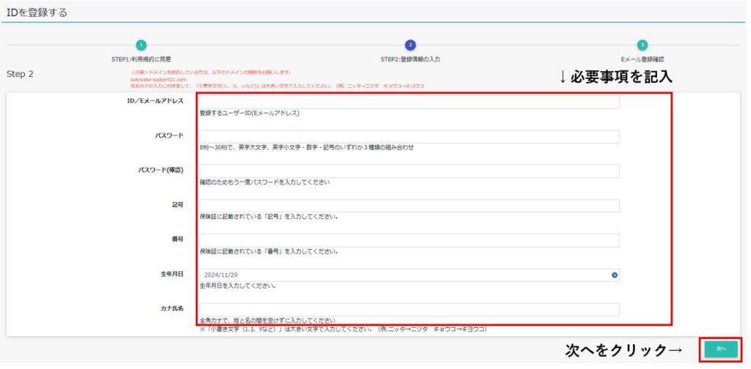Click hint 登録するユーザーID(Eメールアドレス)
Viewport: 751px width, 369px height.
tap(249, 113)
